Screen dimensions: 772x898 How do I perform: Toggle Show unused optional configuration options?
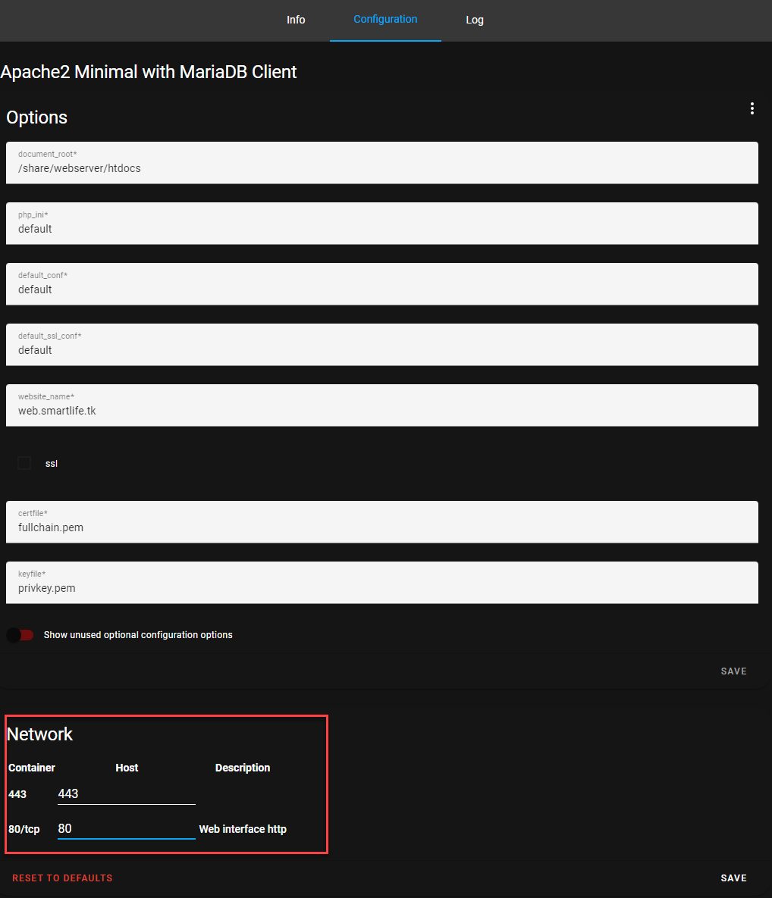[19, 634]
